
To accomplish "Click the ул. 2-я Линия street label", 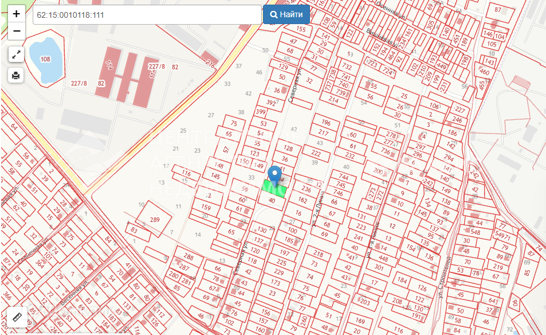I will (x=319, y=209).
